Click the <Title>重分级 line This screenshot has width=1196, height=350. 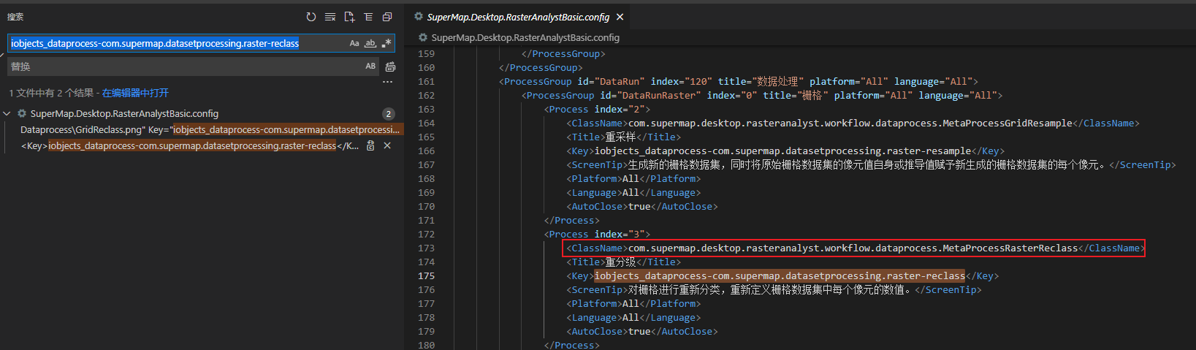tap(623, 262)
